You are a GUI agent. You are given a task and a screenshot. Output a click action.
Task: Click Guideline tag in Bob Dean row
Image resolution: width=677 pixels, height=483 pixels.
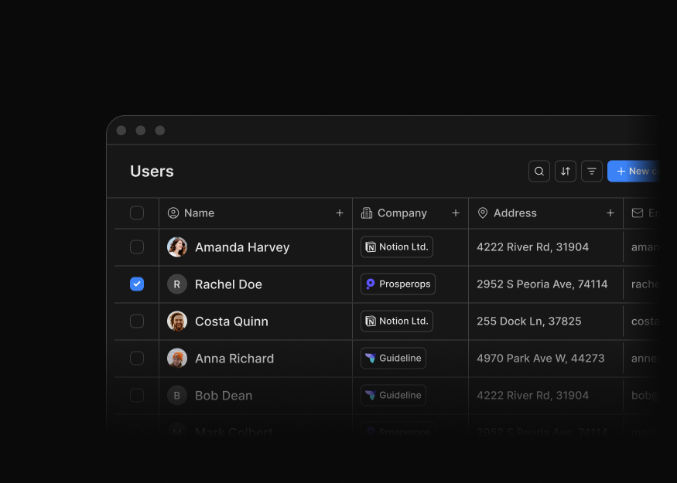(393, 395)
